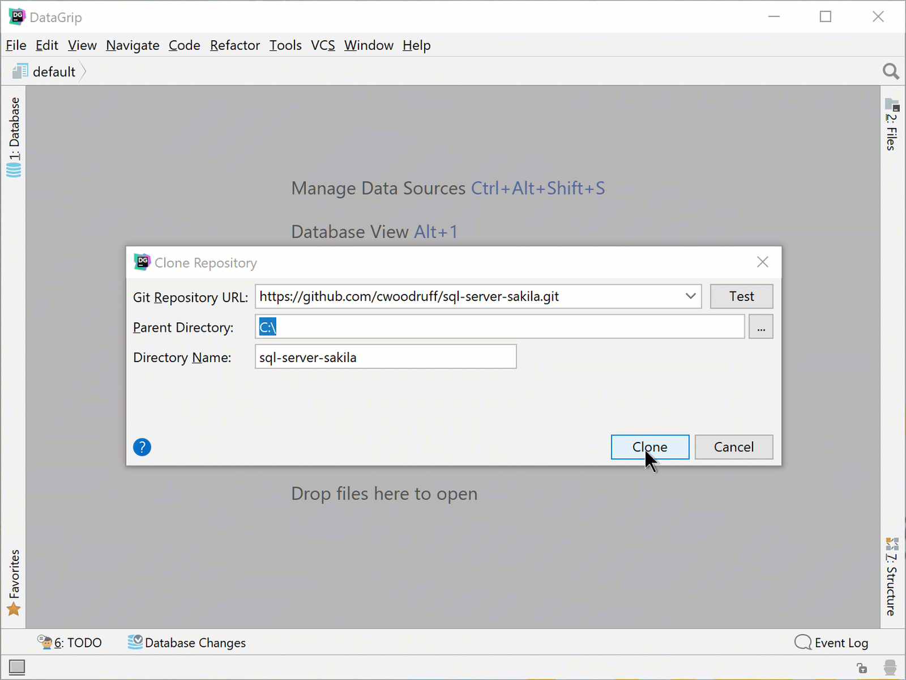
Task: Click the Structure icon on right sidebar
Action: point(892,544)
